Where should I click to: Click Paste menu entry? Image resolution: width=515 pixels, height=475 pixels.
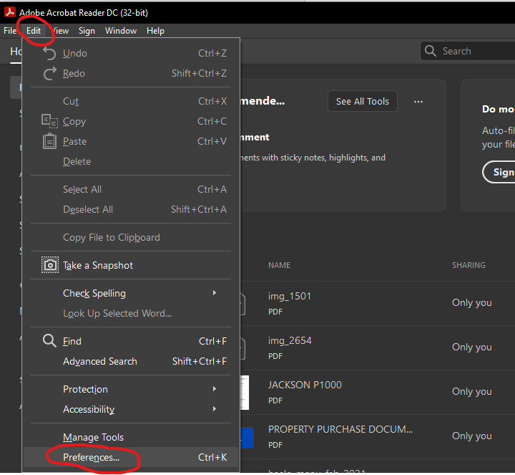[131, 141]
